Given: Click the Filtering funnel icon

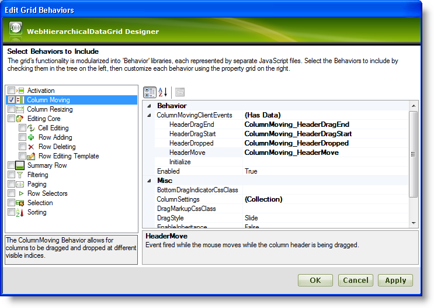Looking at the screenshot, I should click(x=20, y=175).
